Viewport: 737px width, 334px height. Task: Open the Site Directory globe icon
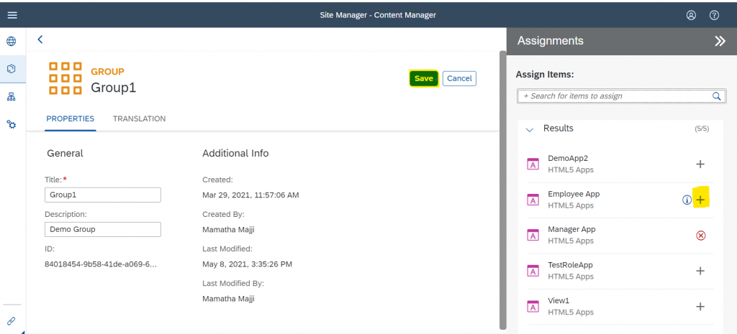(11, 41)
